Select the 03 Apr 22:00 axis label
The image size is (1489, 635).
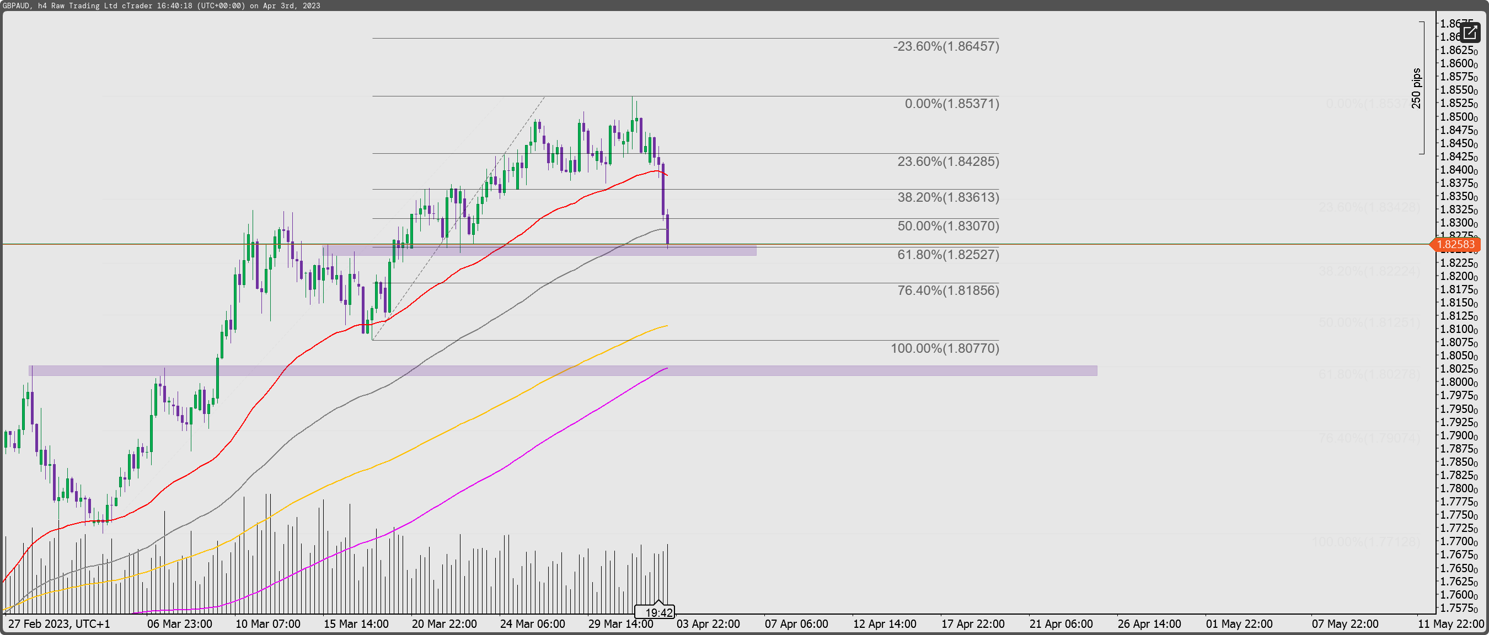point(708,624)
